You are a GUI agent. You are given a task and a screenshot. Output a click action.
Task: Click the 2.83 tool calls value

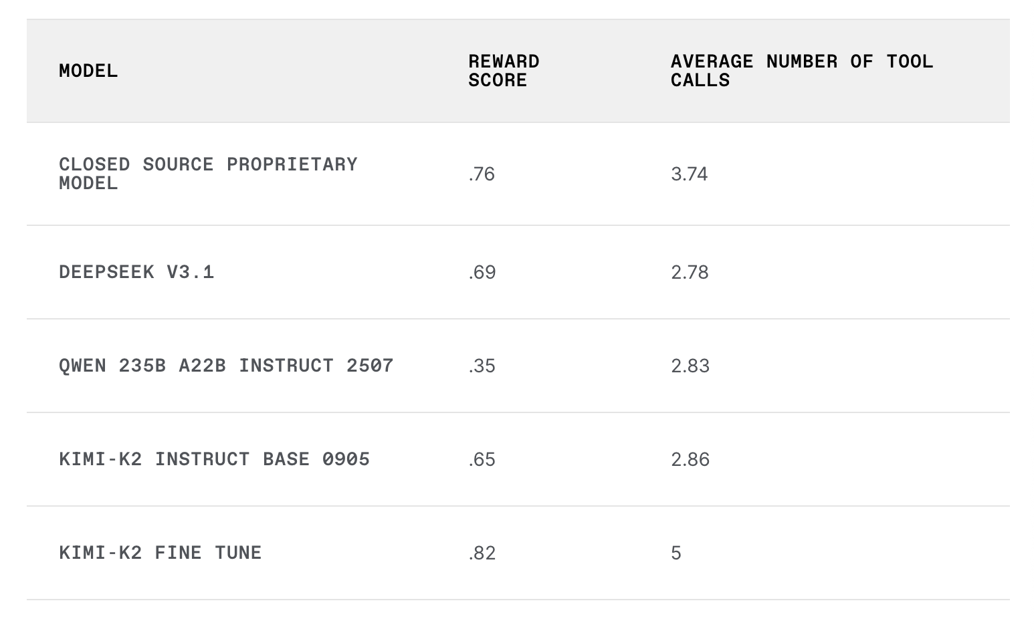click(690, 366)
